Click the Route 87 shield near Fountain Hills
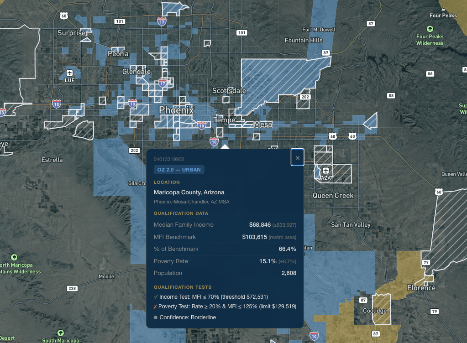This screenshot has height=343, width=467. pos(325,52)
